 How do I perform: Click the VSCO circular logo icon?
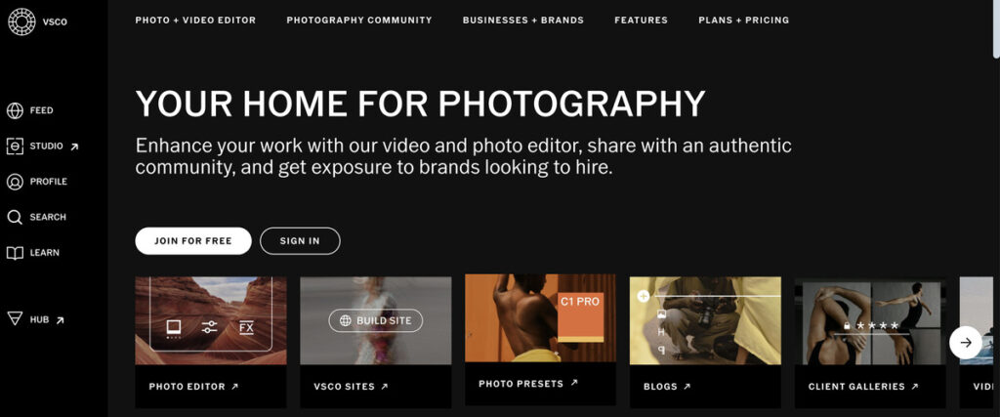click(21, 21)
